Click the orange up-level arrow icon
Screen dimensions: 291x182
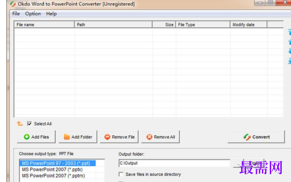pos(20,123)
